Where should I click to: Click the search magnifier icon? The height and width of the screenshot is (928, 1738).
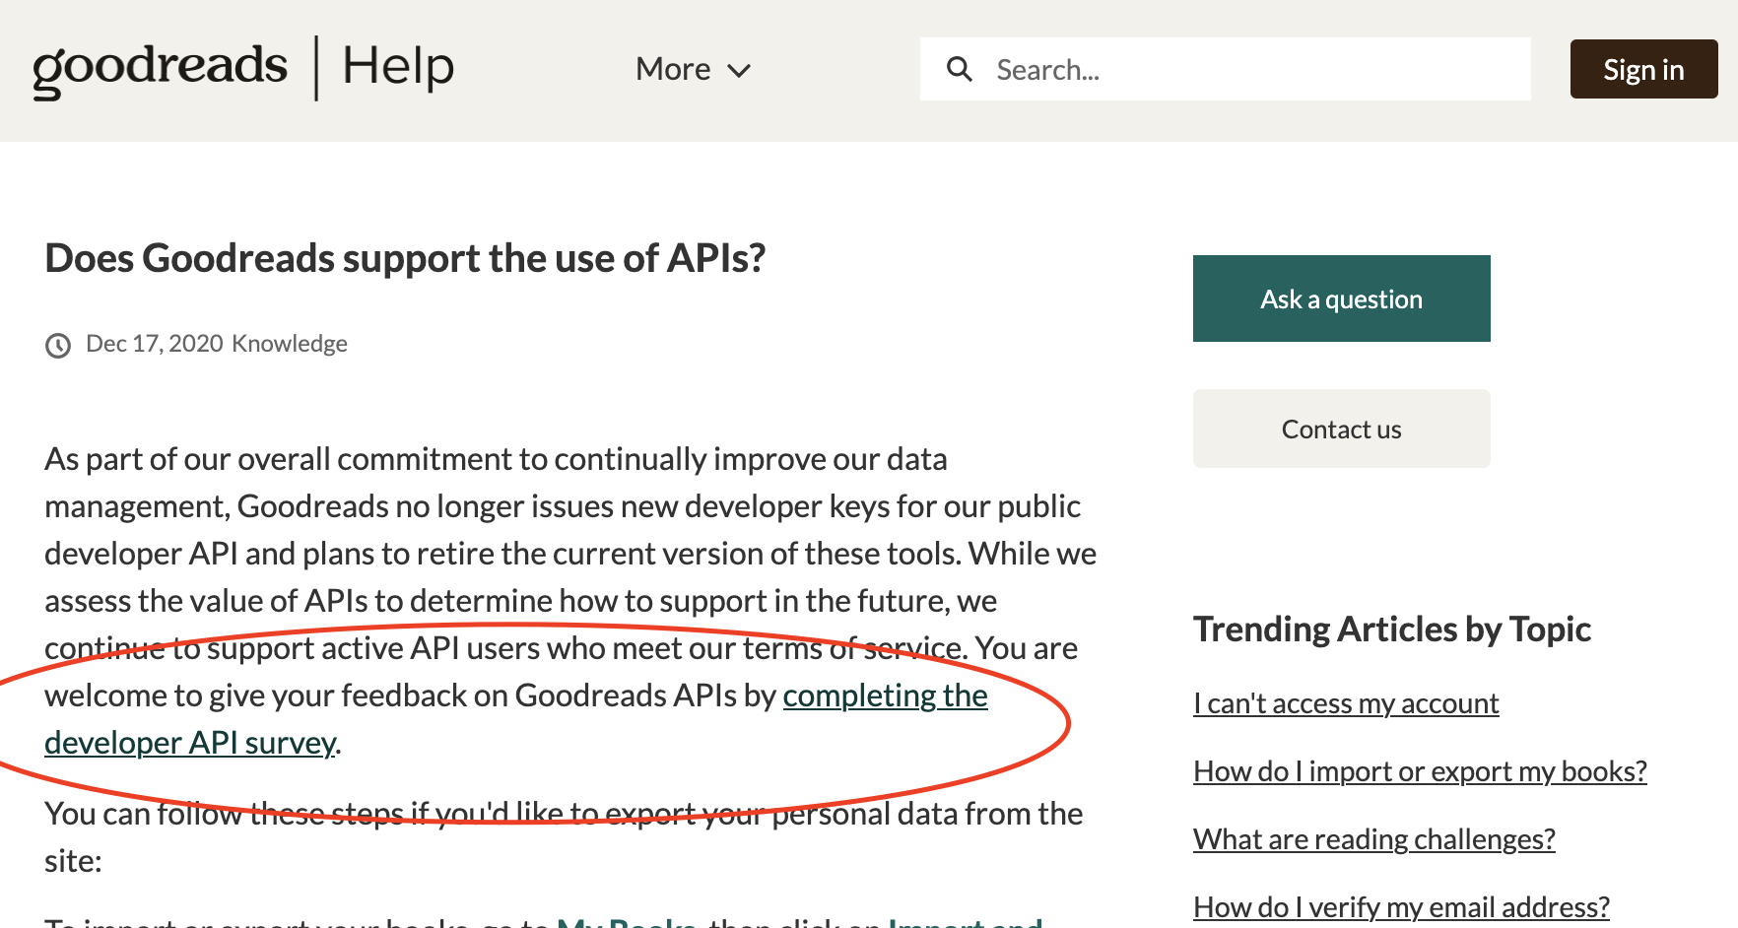[959, 69]
